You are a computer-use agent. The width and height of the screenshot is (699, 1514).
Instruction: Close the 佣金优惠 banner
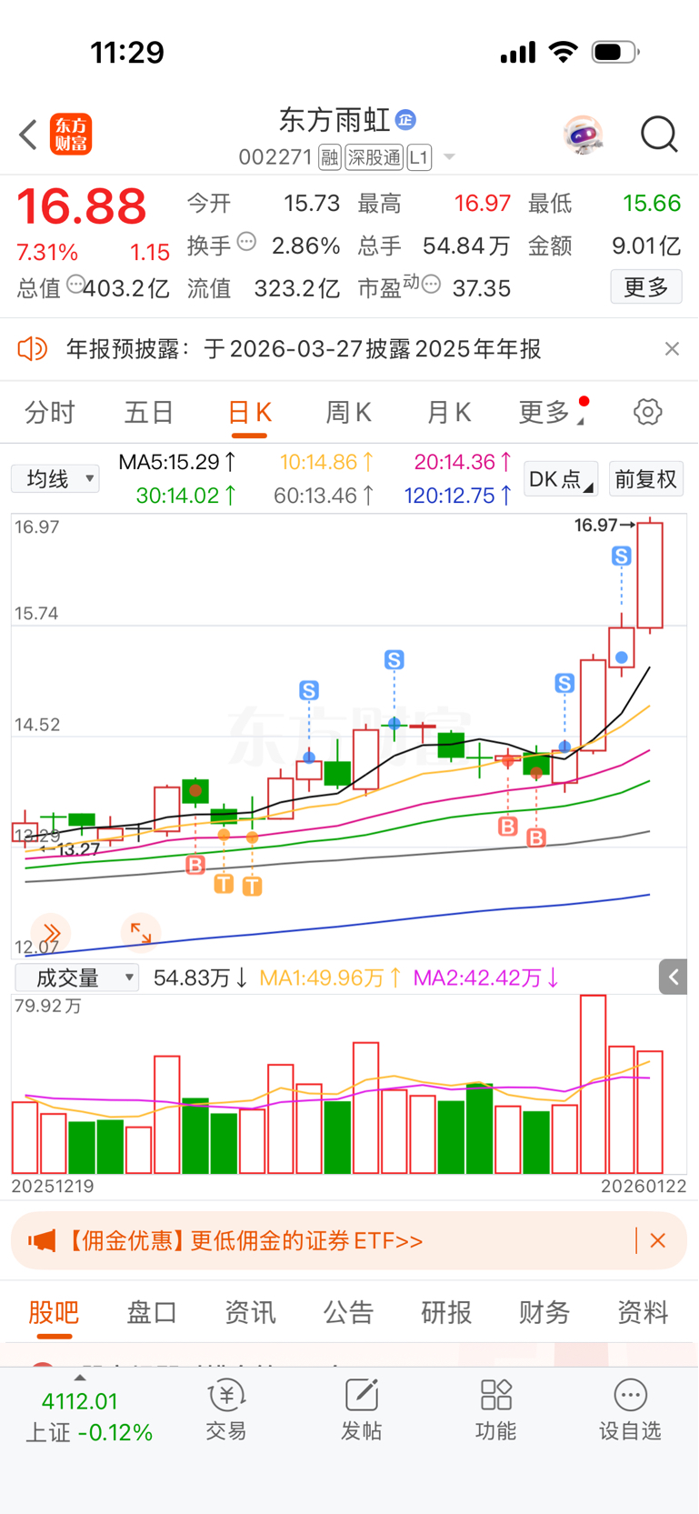(x=658, y=1241)
